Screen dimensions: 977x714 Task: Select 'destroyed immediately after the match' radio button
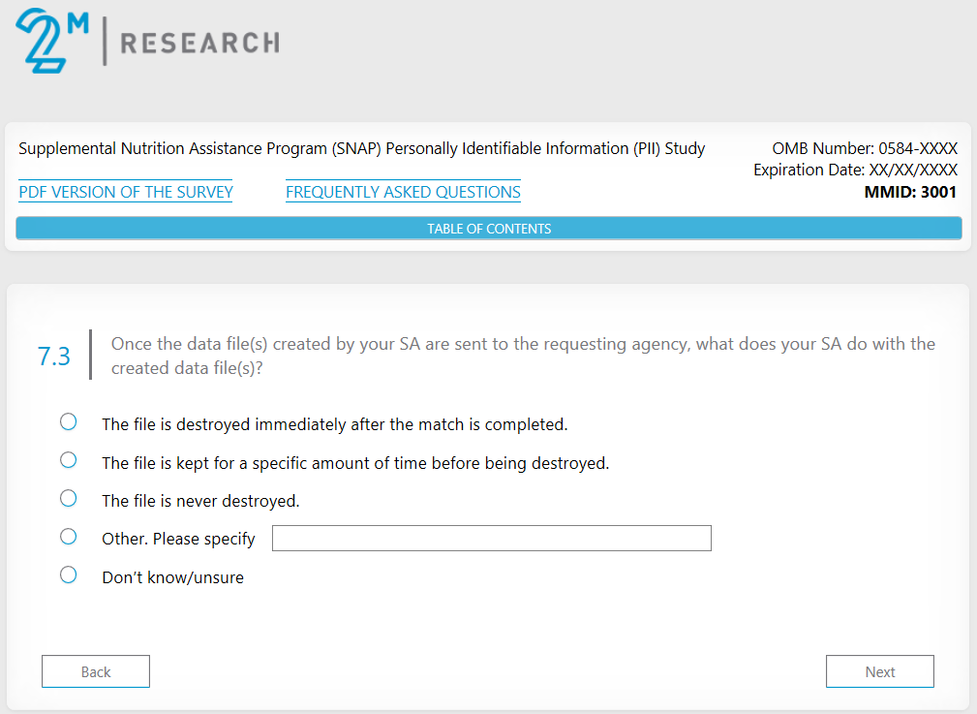pos(69,421)
